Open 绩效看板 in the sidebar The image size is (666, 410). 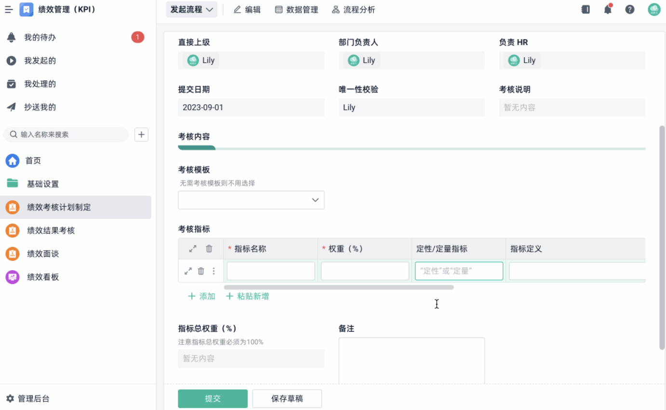pyautogui.click(x=43, y=277)
